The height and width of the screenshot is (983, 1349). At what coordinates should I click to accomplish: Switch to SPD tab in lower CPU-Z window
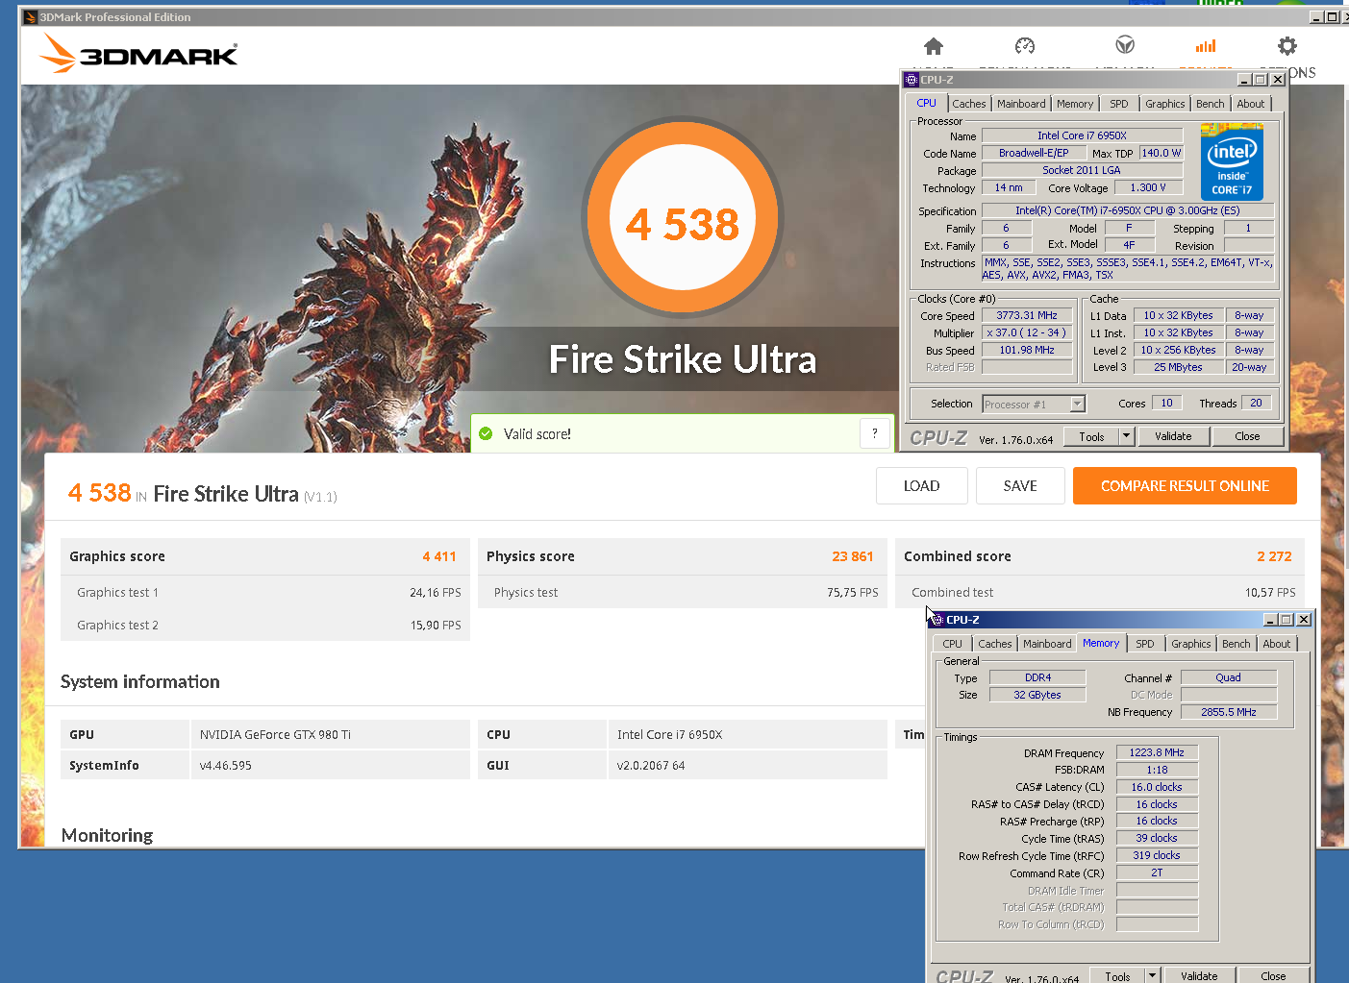coord(1145,644)
